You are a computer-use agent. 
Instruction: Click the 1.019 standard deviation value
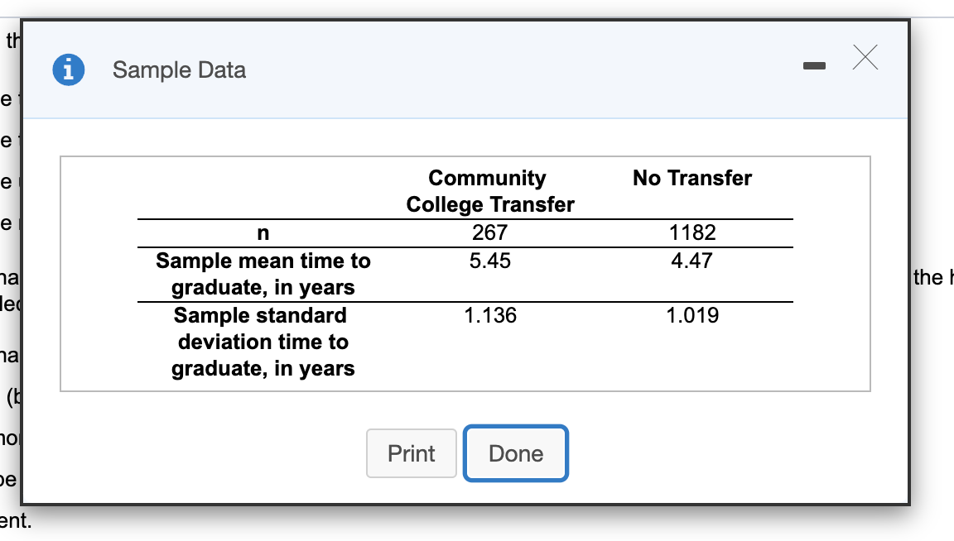click(692, 315)
